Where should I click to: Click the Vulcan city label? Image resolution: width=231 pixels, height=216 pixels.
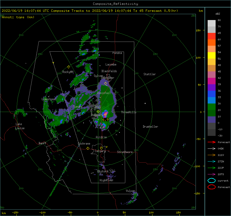pyautogui.click(x=131, y=191)
